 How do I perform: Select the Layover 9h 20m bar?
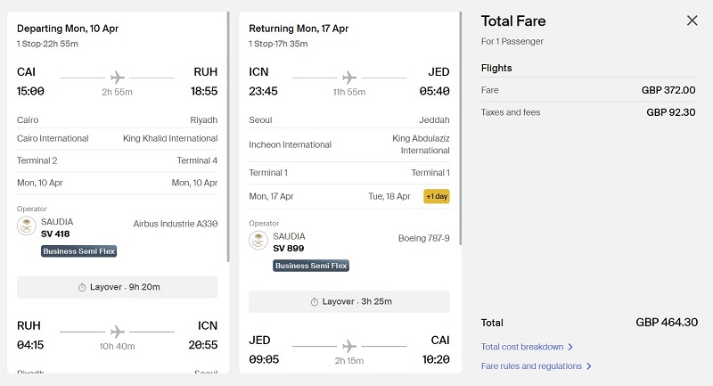tap(118, 287)
